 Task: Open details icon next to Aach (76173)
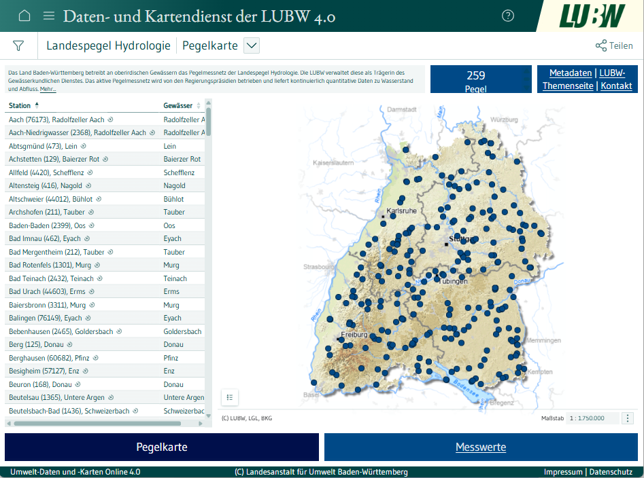110,119
